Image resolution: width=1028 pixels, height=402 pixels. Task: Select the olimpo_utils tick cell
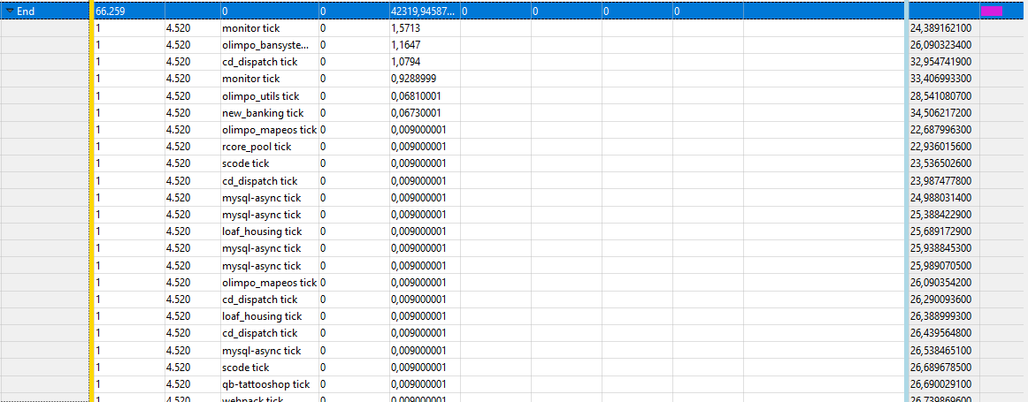point(260,95)
